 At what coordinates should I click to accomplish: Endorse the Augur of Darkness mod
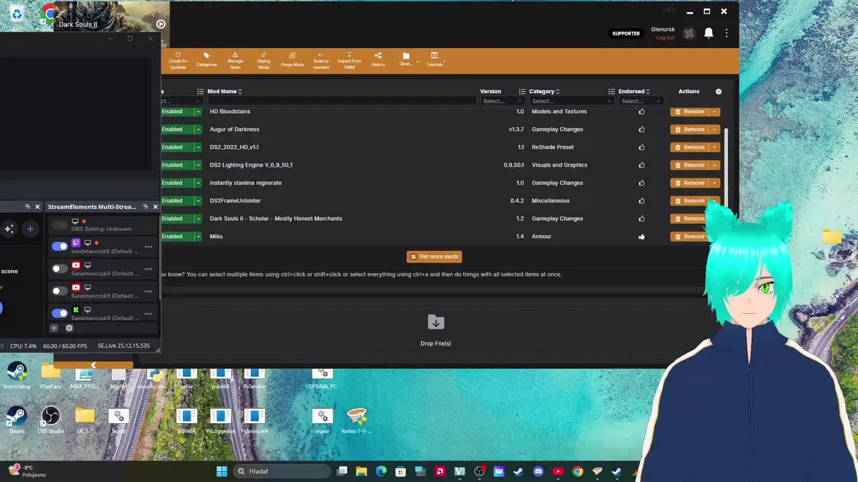(641, 129)
